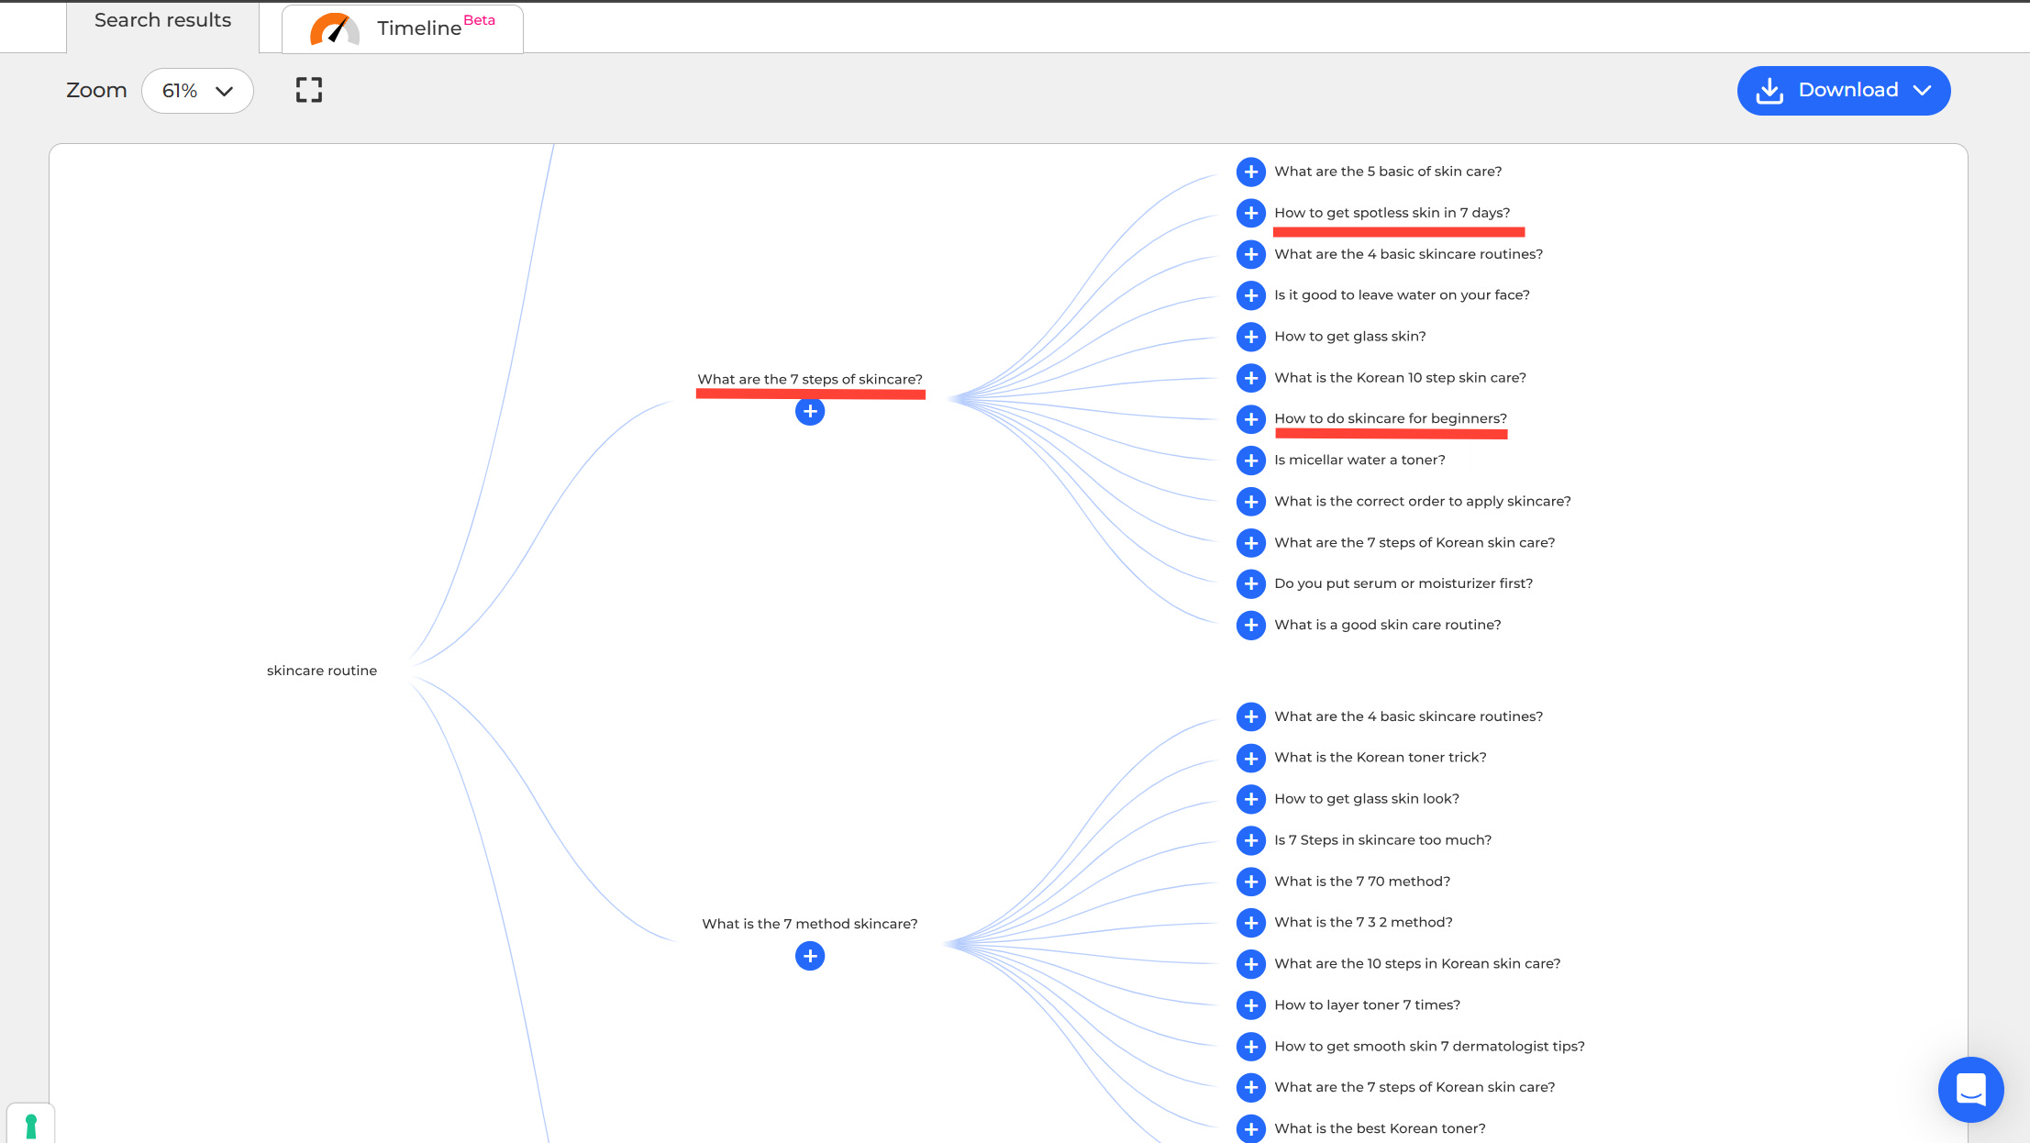Click 'How to do skincare for beginners?' question
The height and width of the screenshot is (1143, 2030).
(x=1390, y=419)
